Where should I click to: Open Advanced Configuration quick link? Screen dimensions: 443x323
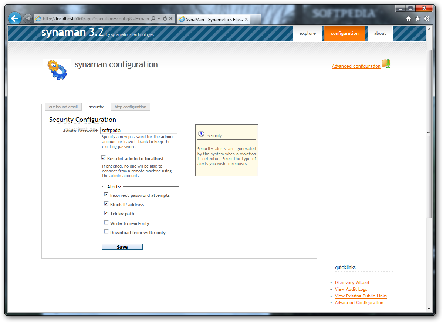click(359, 303)
